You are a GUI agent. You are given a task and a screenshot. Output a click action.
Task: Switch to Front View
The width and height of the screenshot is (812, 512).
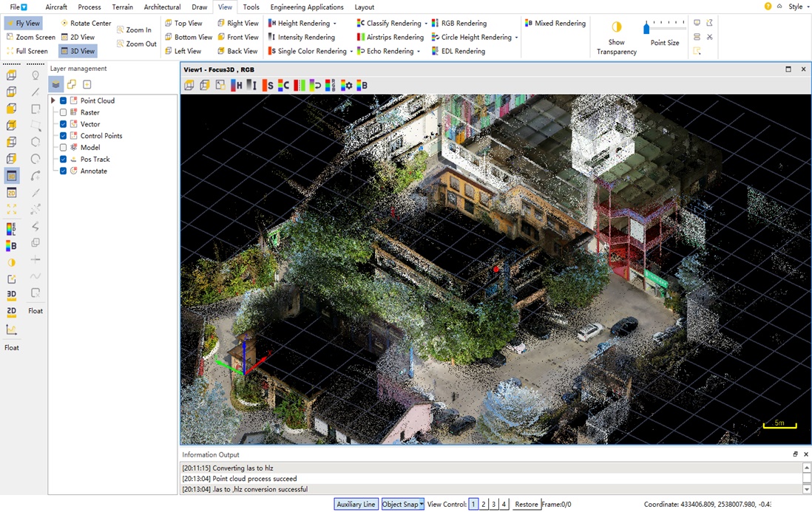tap(237, 37)
